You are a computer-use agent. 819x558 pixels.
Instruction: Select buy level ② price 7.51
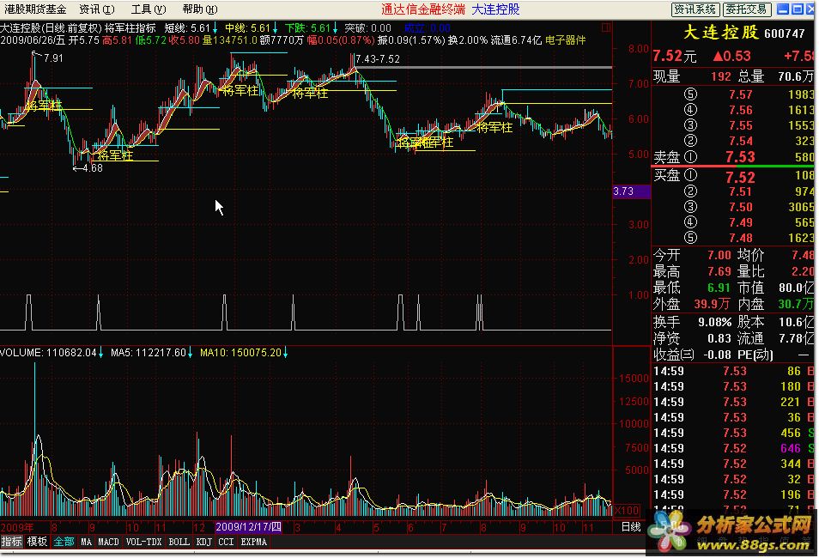point(741,191)
